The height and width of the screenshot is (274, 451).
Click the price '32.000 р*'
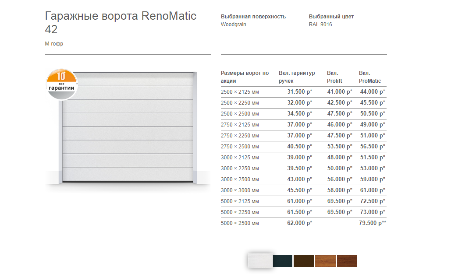point(299,102)
